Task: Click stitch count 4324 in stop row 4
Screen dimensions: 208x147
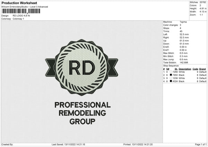Action: (x=175, y=81)
